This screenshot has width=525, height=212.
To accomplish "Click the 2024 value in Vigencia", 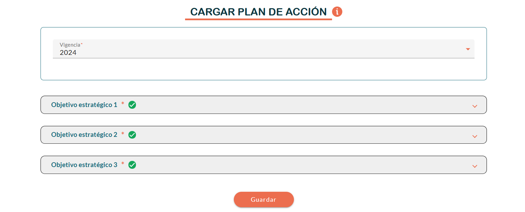I will click(x=68, y=53).
